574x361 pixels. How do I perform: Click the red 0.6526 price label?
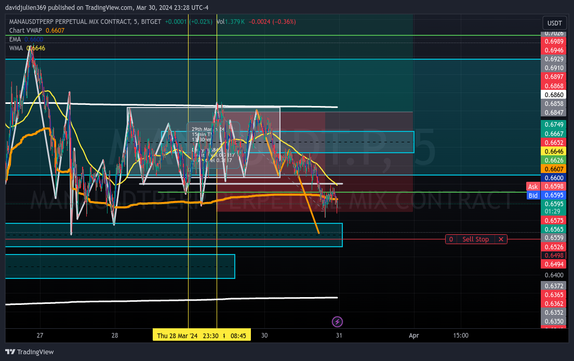554,247
